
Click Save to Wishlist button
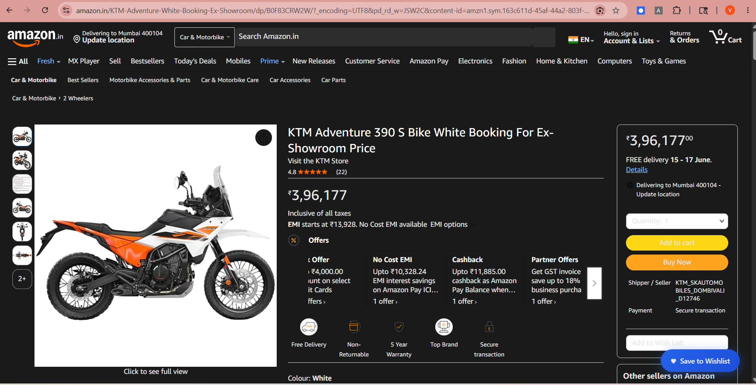tap(700, 361)
